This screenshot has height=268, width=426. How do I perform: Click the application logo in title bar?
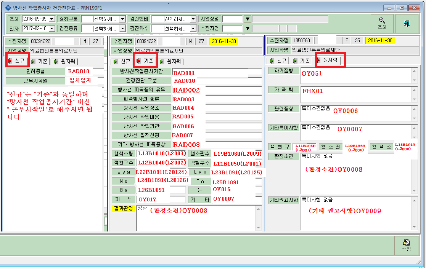(x=8, y=8)
